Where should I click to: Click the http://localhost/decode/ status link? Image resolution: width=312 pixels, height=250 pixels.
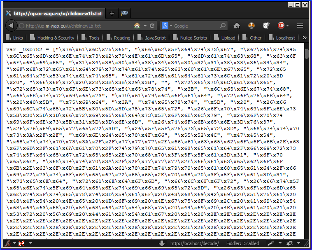[195, 243]
